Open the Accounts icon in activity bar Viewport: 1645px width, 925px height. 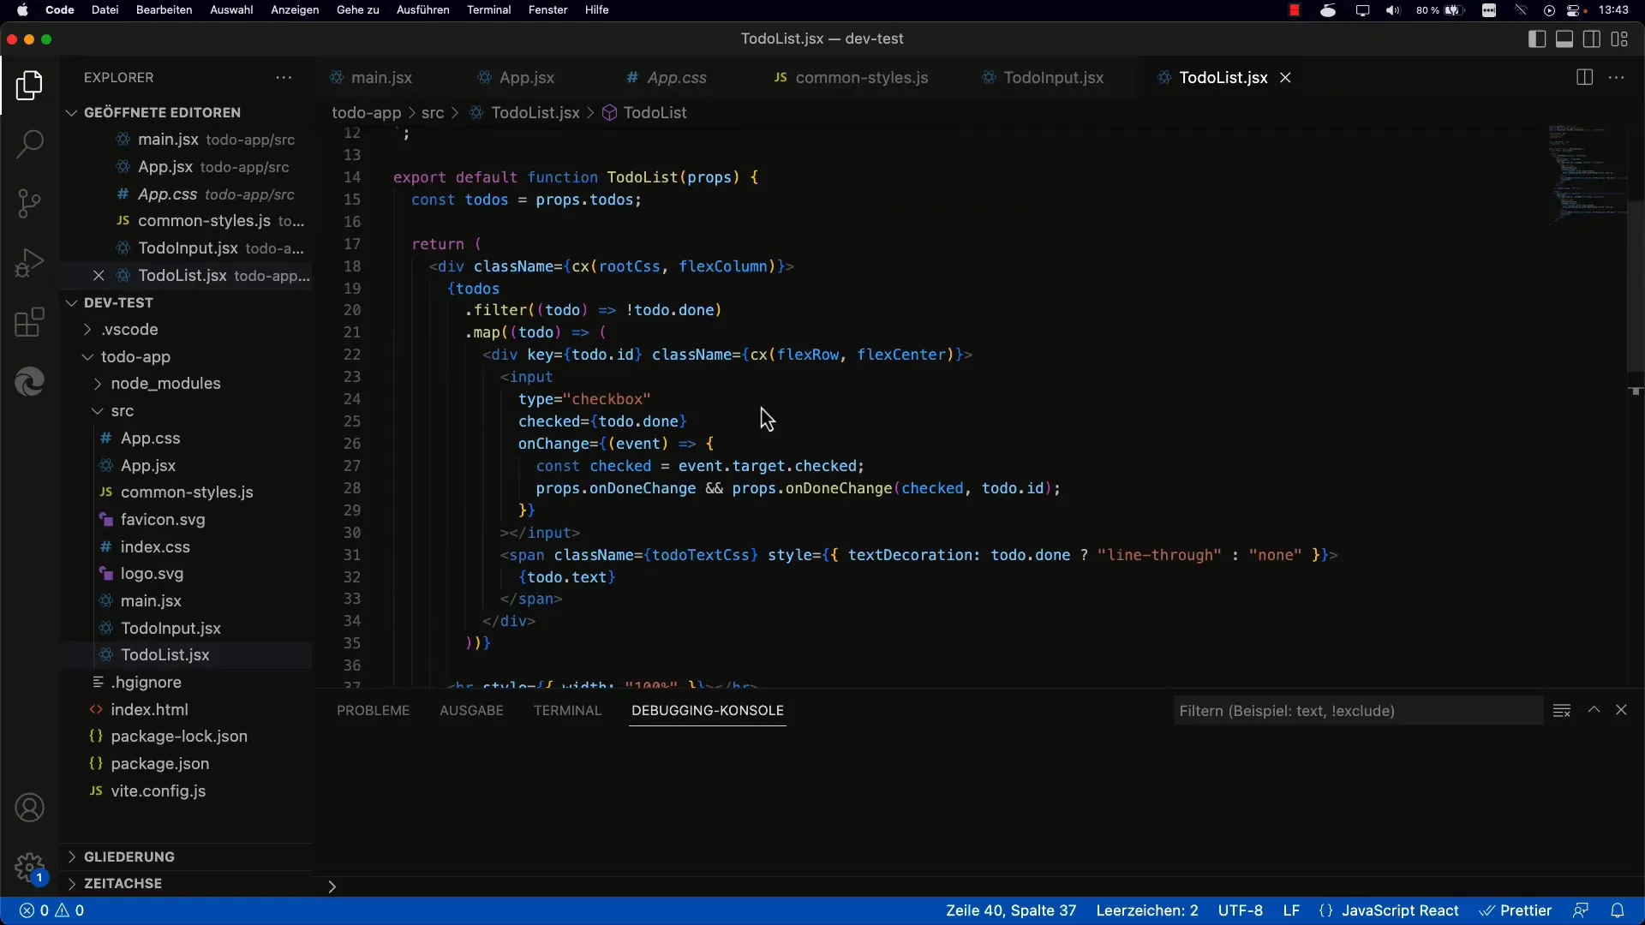point(29,808)
